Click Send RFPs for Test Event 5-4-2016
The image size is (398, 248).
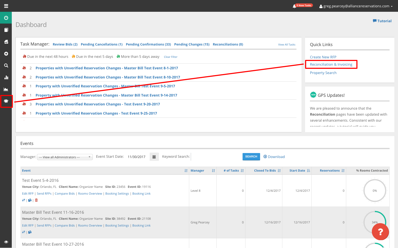[x=44, y=194]
